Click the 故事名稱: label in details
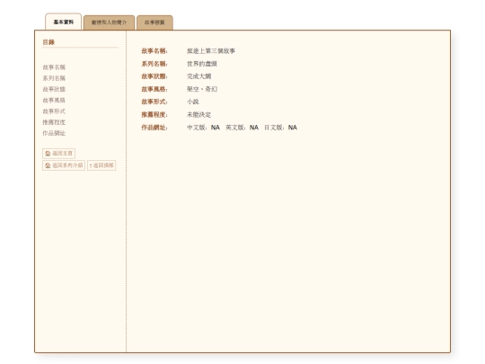Image resolution: width=485 pixels, height=364 pixels. pos(154,50)
